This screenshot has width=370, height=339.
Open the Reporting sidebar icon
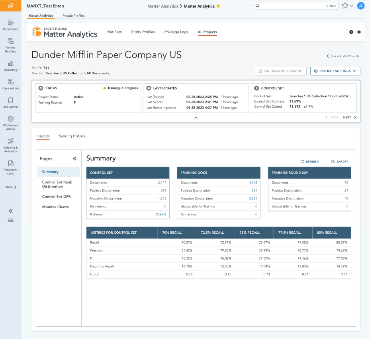[x=11, y=63]
